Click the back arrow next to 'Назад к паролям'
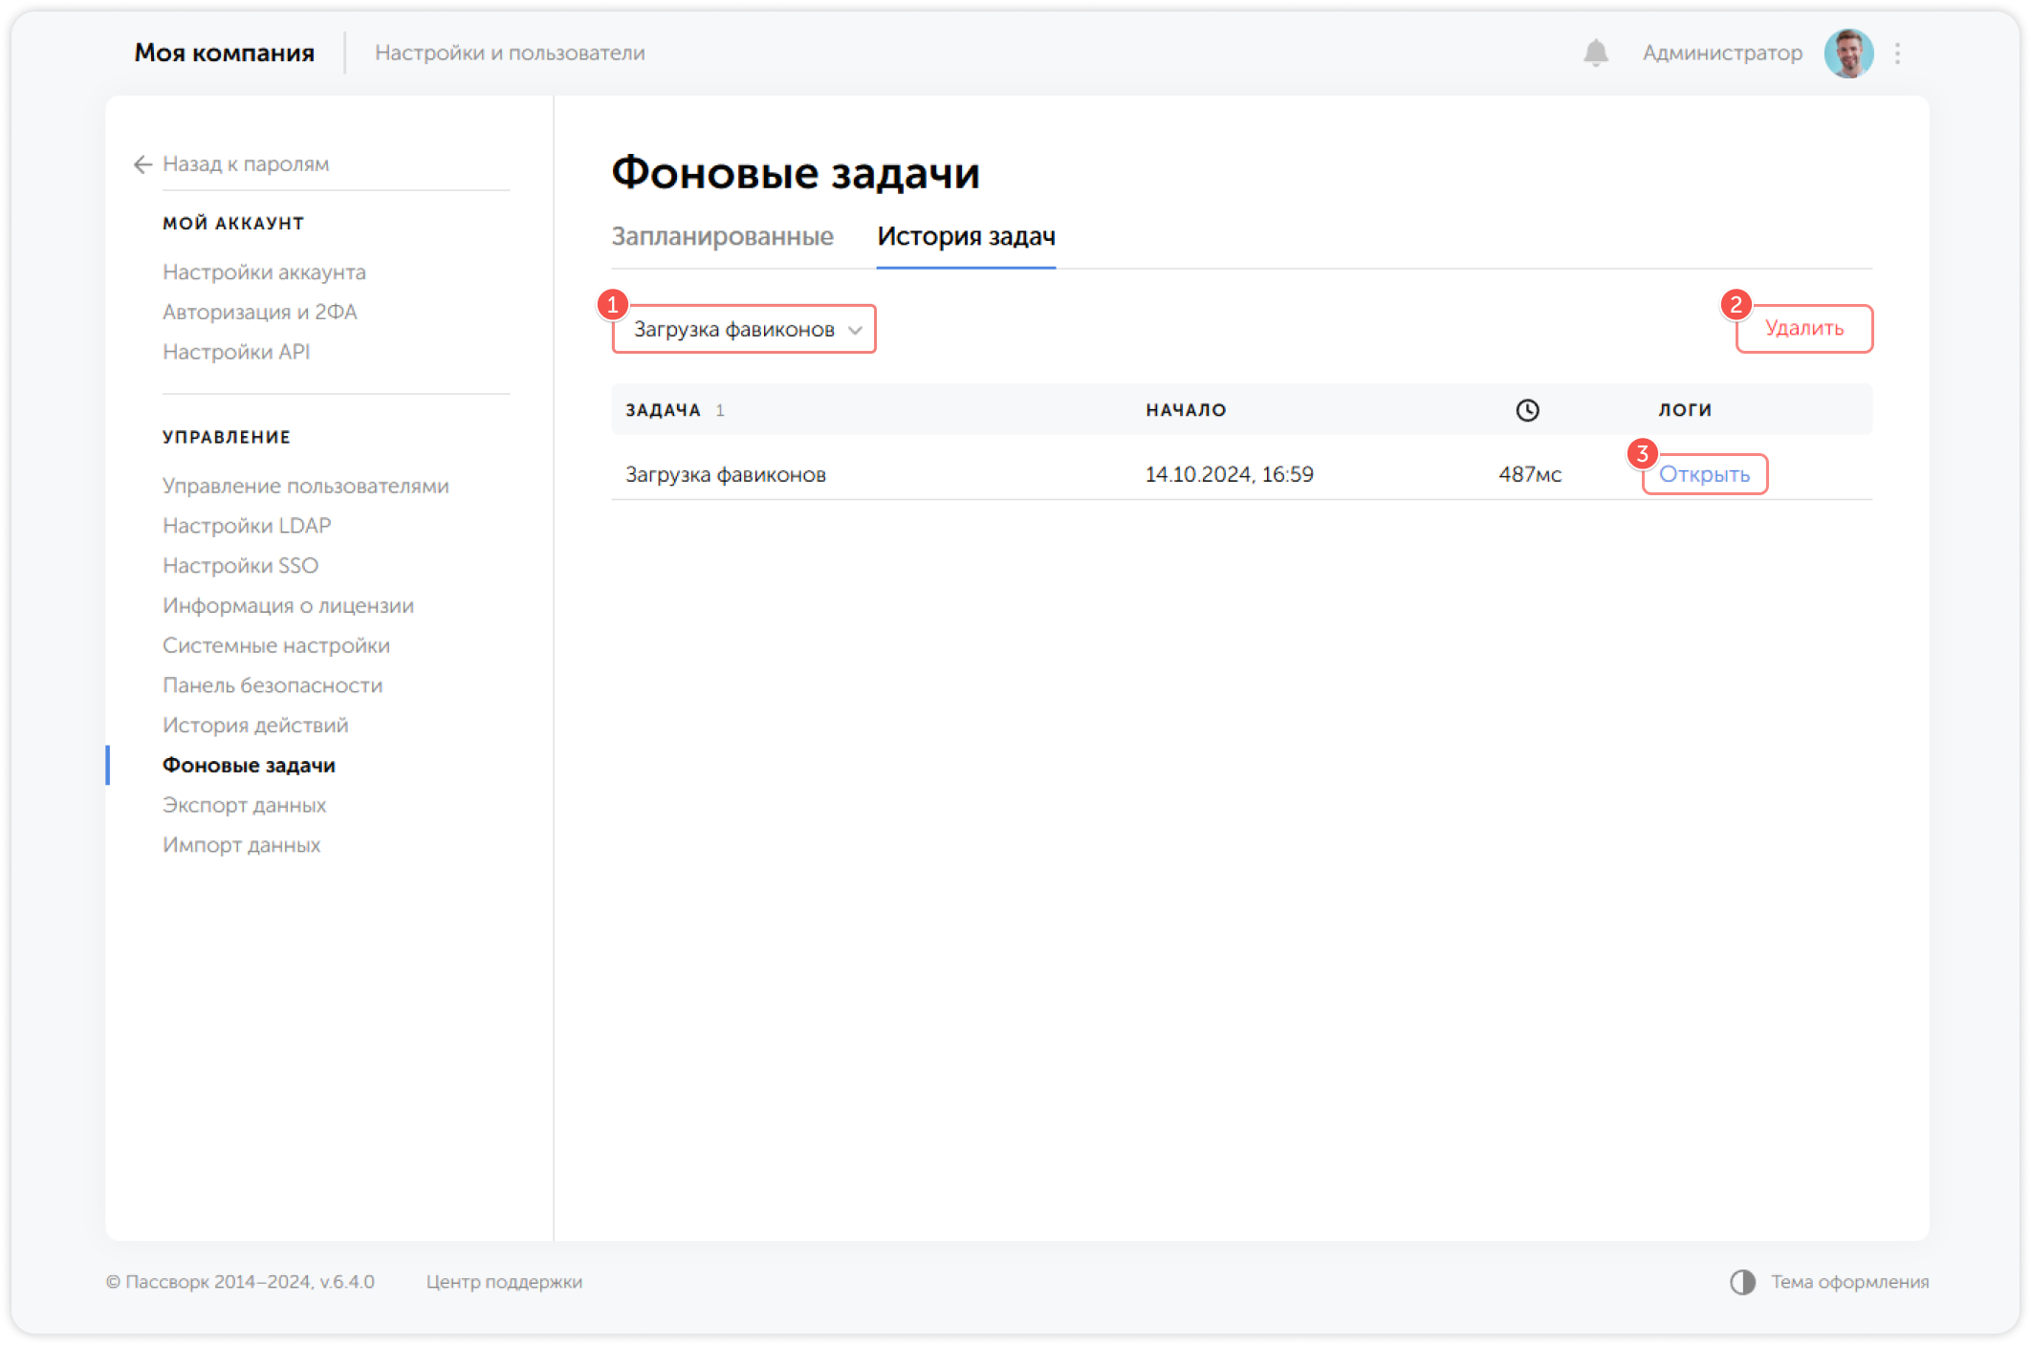Screen dimensions: 2031x1346 pos(142,164)
